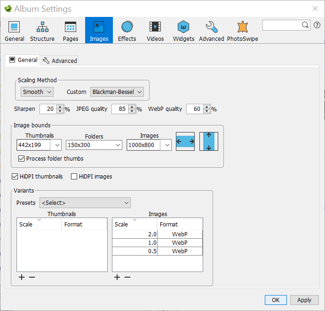
Task: Click the fit-to-width horizontal arrows icon
Action: point(185,141)
